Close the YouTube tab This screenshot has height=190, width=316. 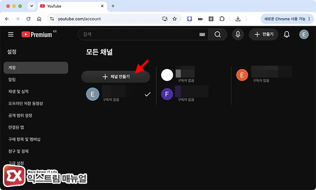point(102,6)
